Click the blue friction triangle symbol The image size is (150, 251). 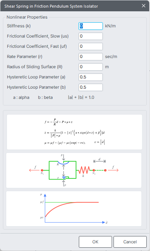click(x=64, y=178)
